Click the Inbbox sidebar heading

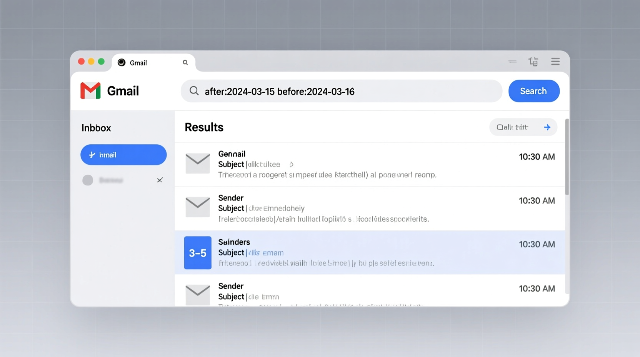(x=96, y=128)
